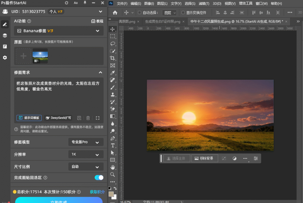
Task: Select the 图1 source image thumbnail
Action: tap(40, 56)
